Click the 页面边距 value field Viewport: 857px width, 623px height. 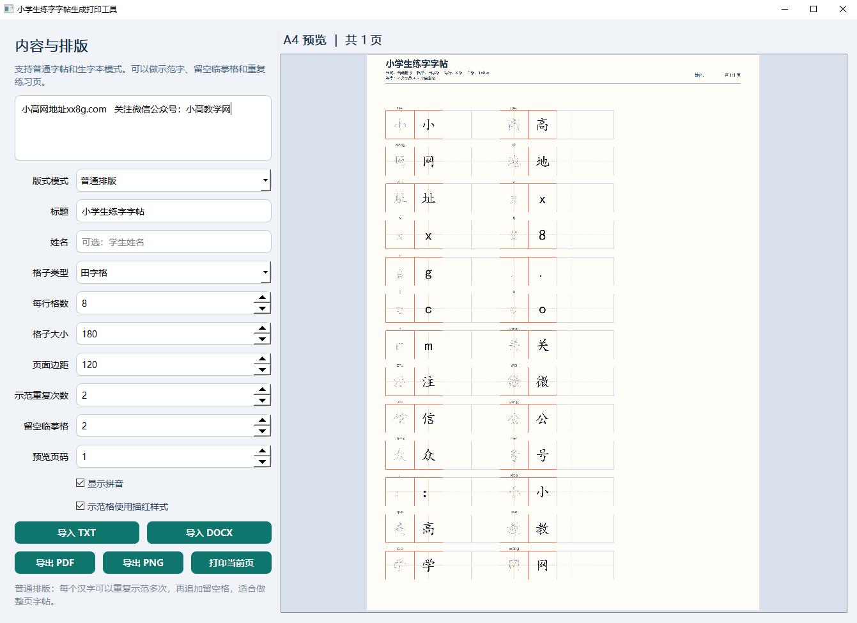(165, 365)
